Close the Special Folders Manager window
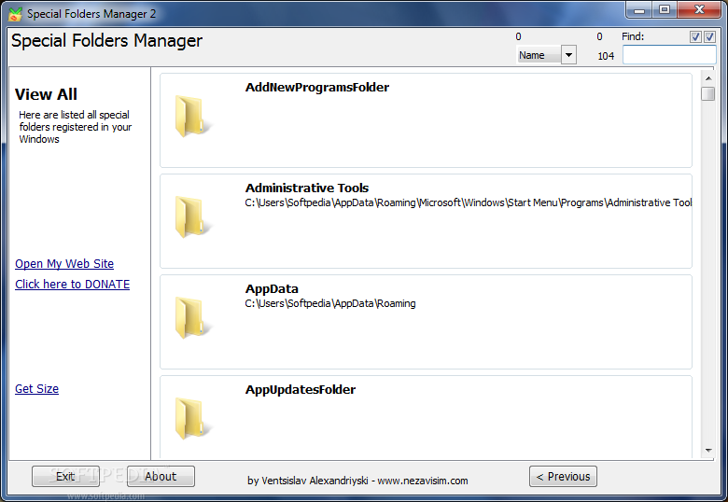This screenshot has height=502, width=728. click(699, 9)
